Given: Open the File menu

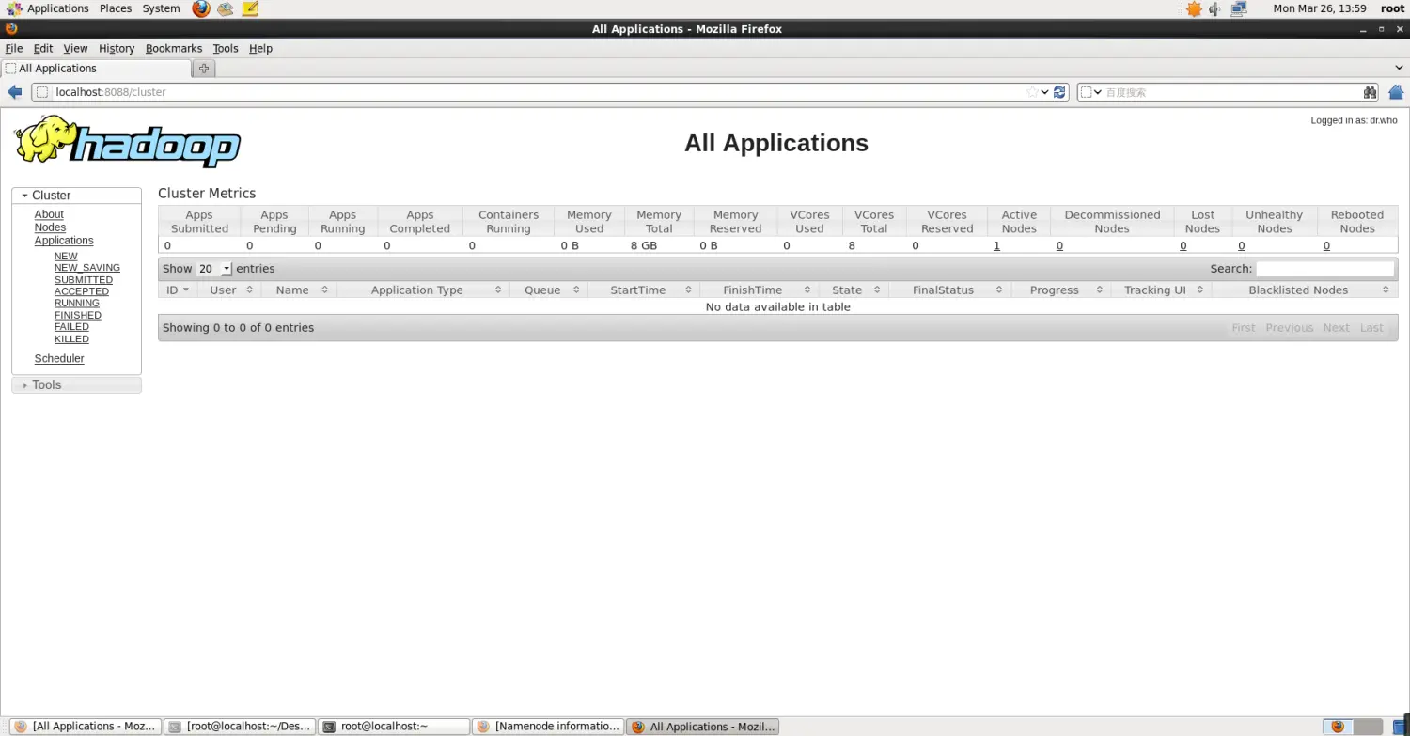Looking at the screenshot, I should click(x=14, y=48).
